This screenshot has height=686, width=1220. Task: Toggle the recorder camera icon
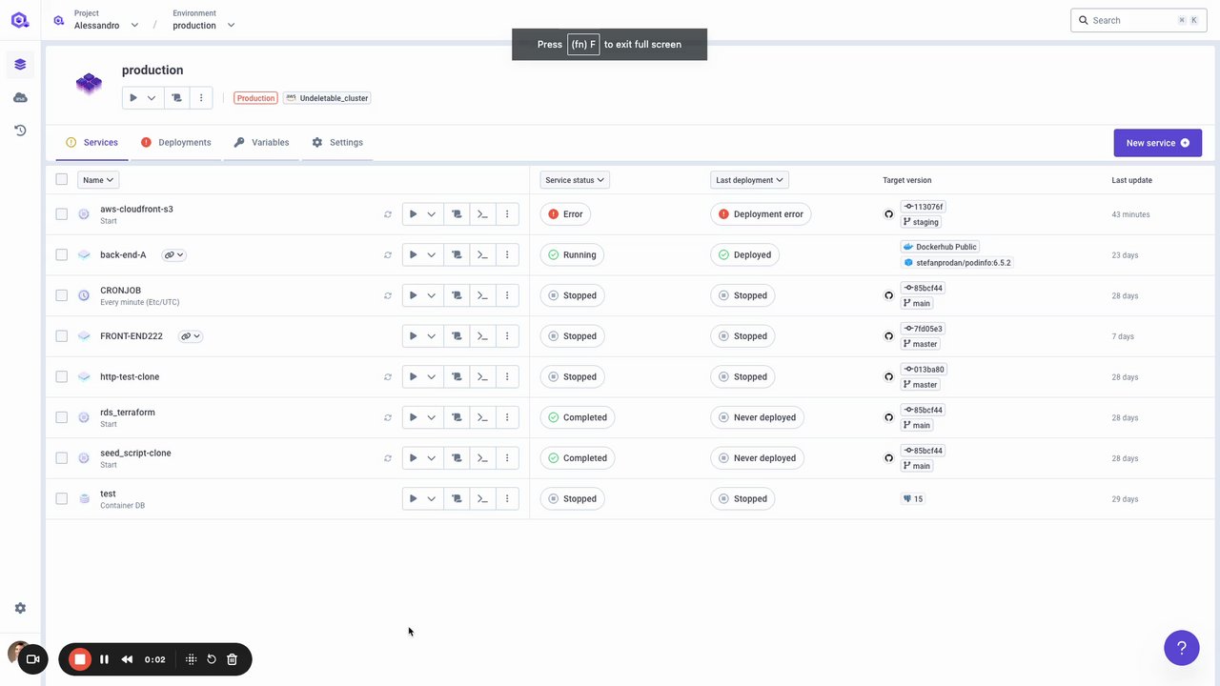tap(32, 659)
